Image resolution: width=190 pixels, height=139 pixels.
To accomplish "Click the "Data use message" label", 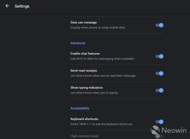I will click(x=84, y=23).
